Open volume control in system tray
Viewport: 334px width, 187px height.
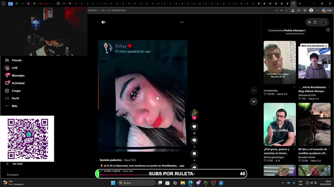click(x=311, y=183)
